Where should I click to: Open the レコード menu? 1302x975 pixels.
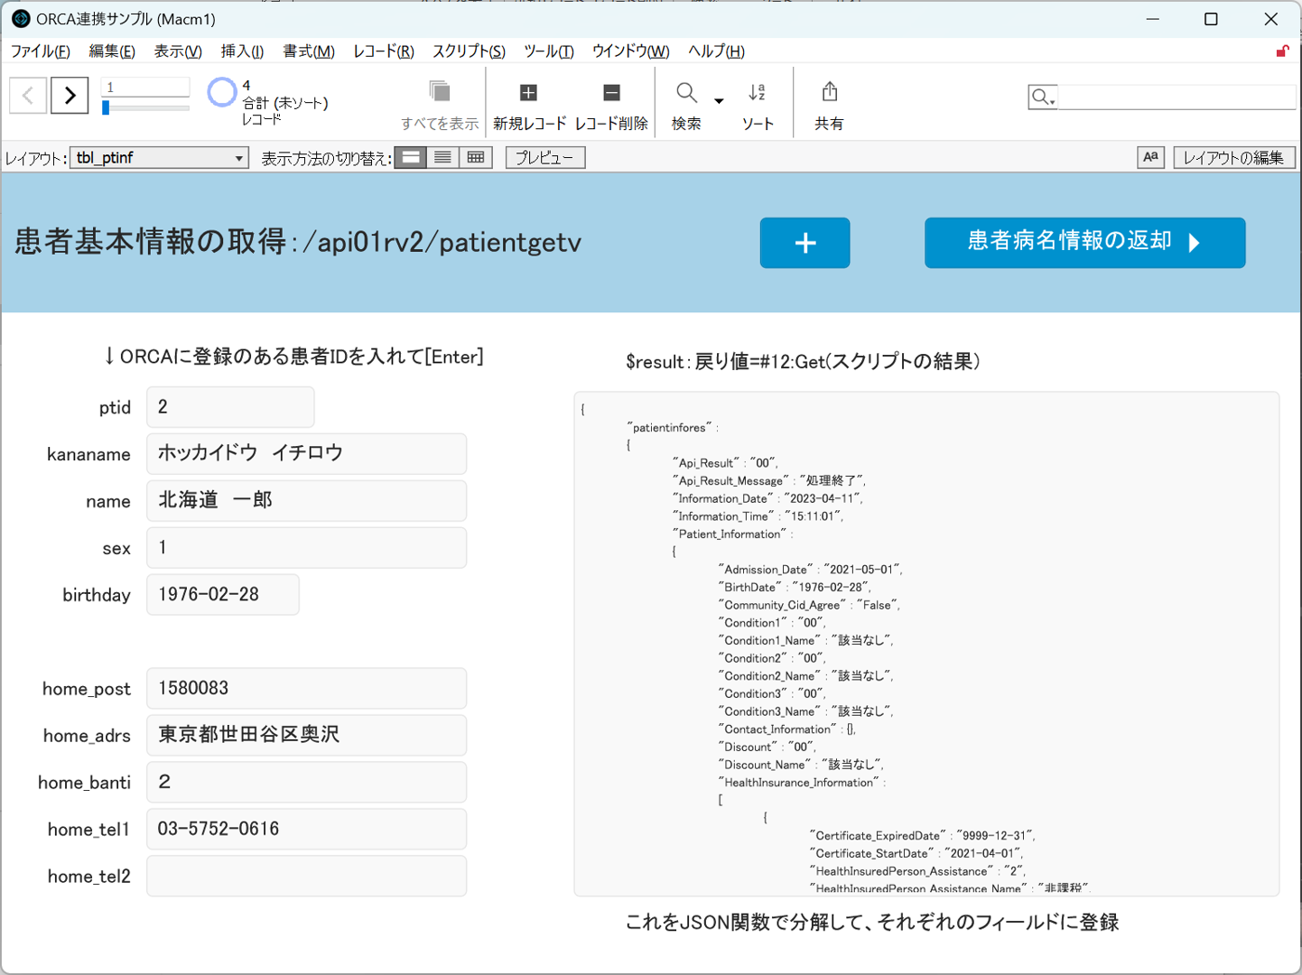tap(384, 51)
